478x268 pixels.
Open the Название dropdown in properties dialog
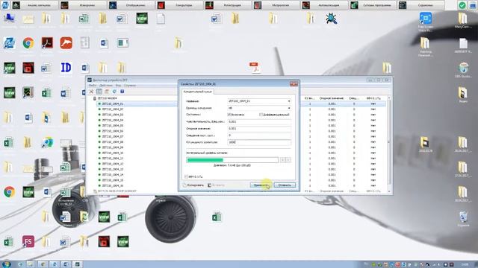point(259,101)
